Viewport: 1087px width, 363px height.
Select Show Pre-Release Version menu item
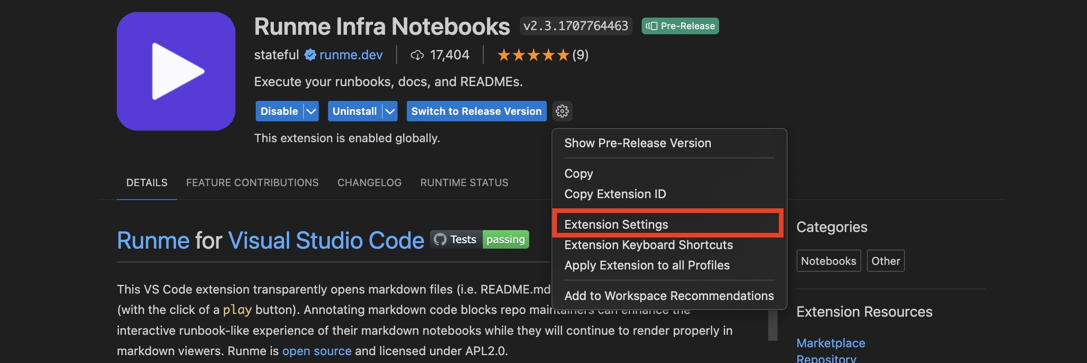pyautogui.click(x=669, y=143)
